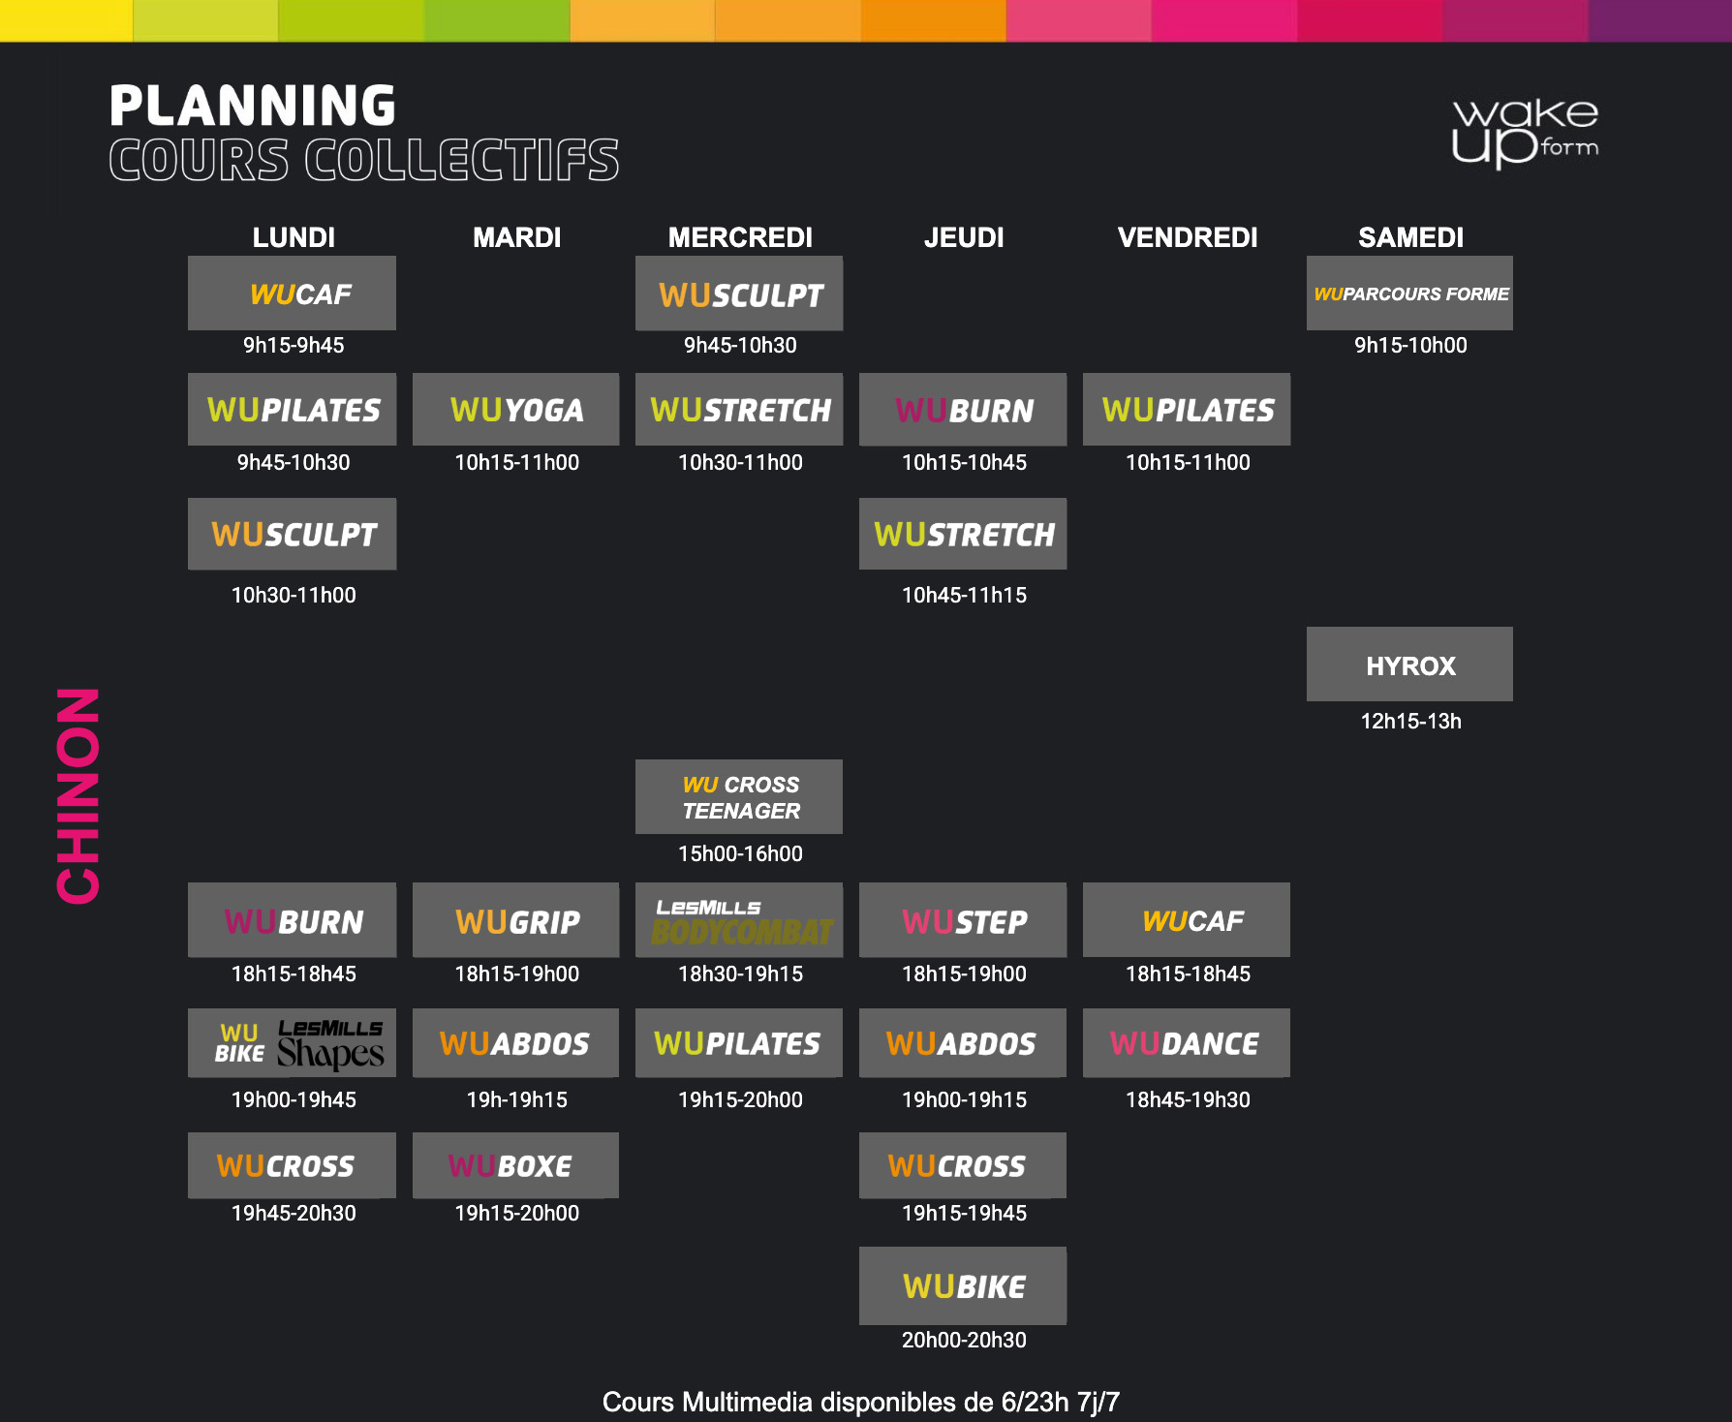Open the WU Bike LesMills Shapes tile
Screen dimensions: 1732x1422
292,1043
